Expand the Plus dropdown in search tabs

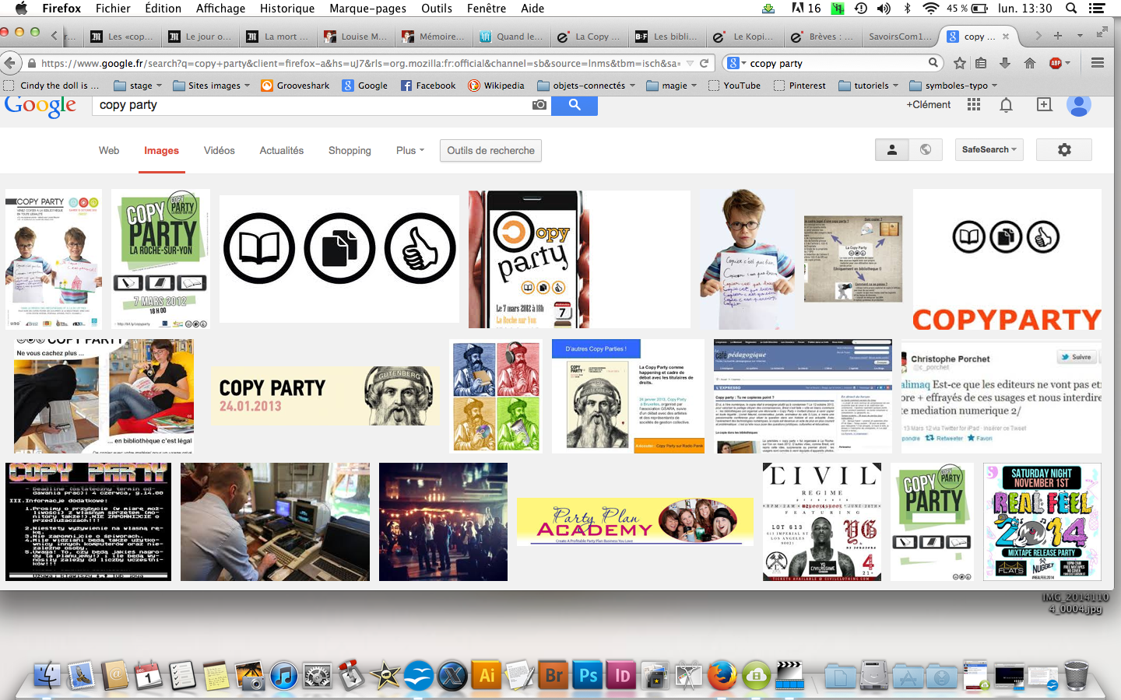click(409, 150)
